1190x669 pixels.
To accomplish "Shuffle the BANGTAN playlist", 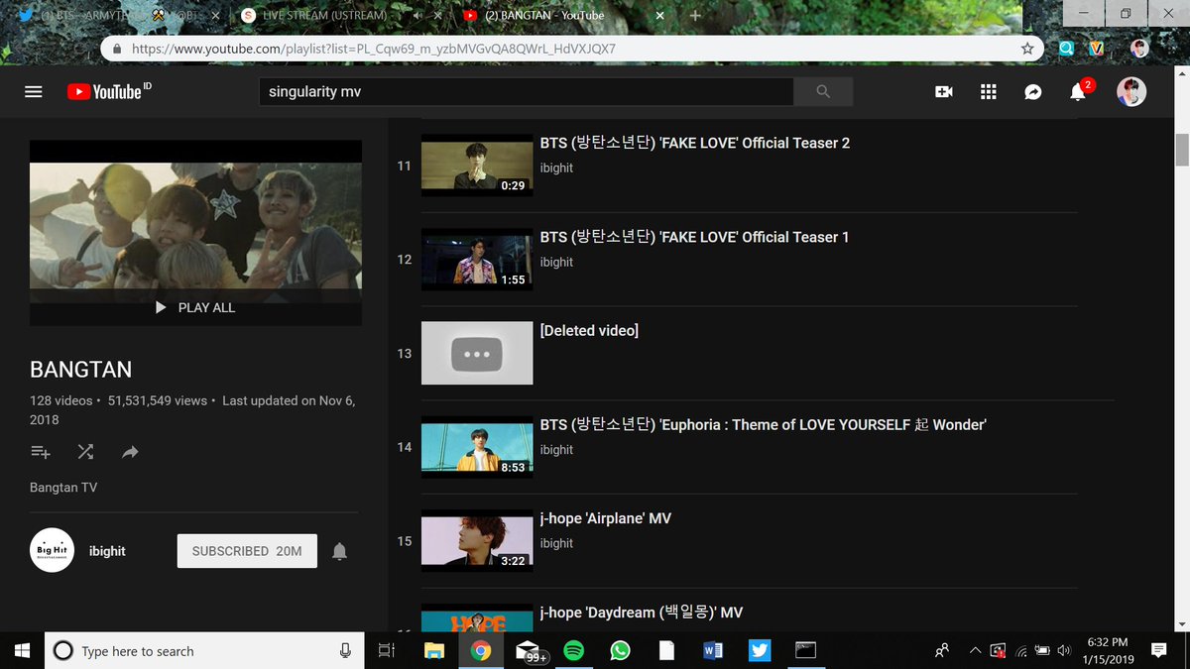I will click(86, 452).
